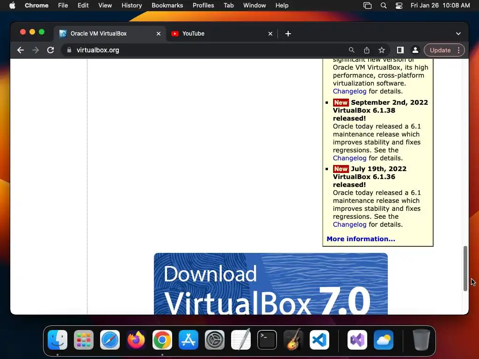Open GarageBand from the dock
Viewport: 479px width, 359px height.
[293, 340]
